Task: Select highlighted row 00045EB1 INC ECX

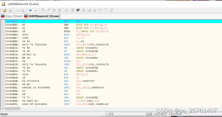Action: [113, 21]
